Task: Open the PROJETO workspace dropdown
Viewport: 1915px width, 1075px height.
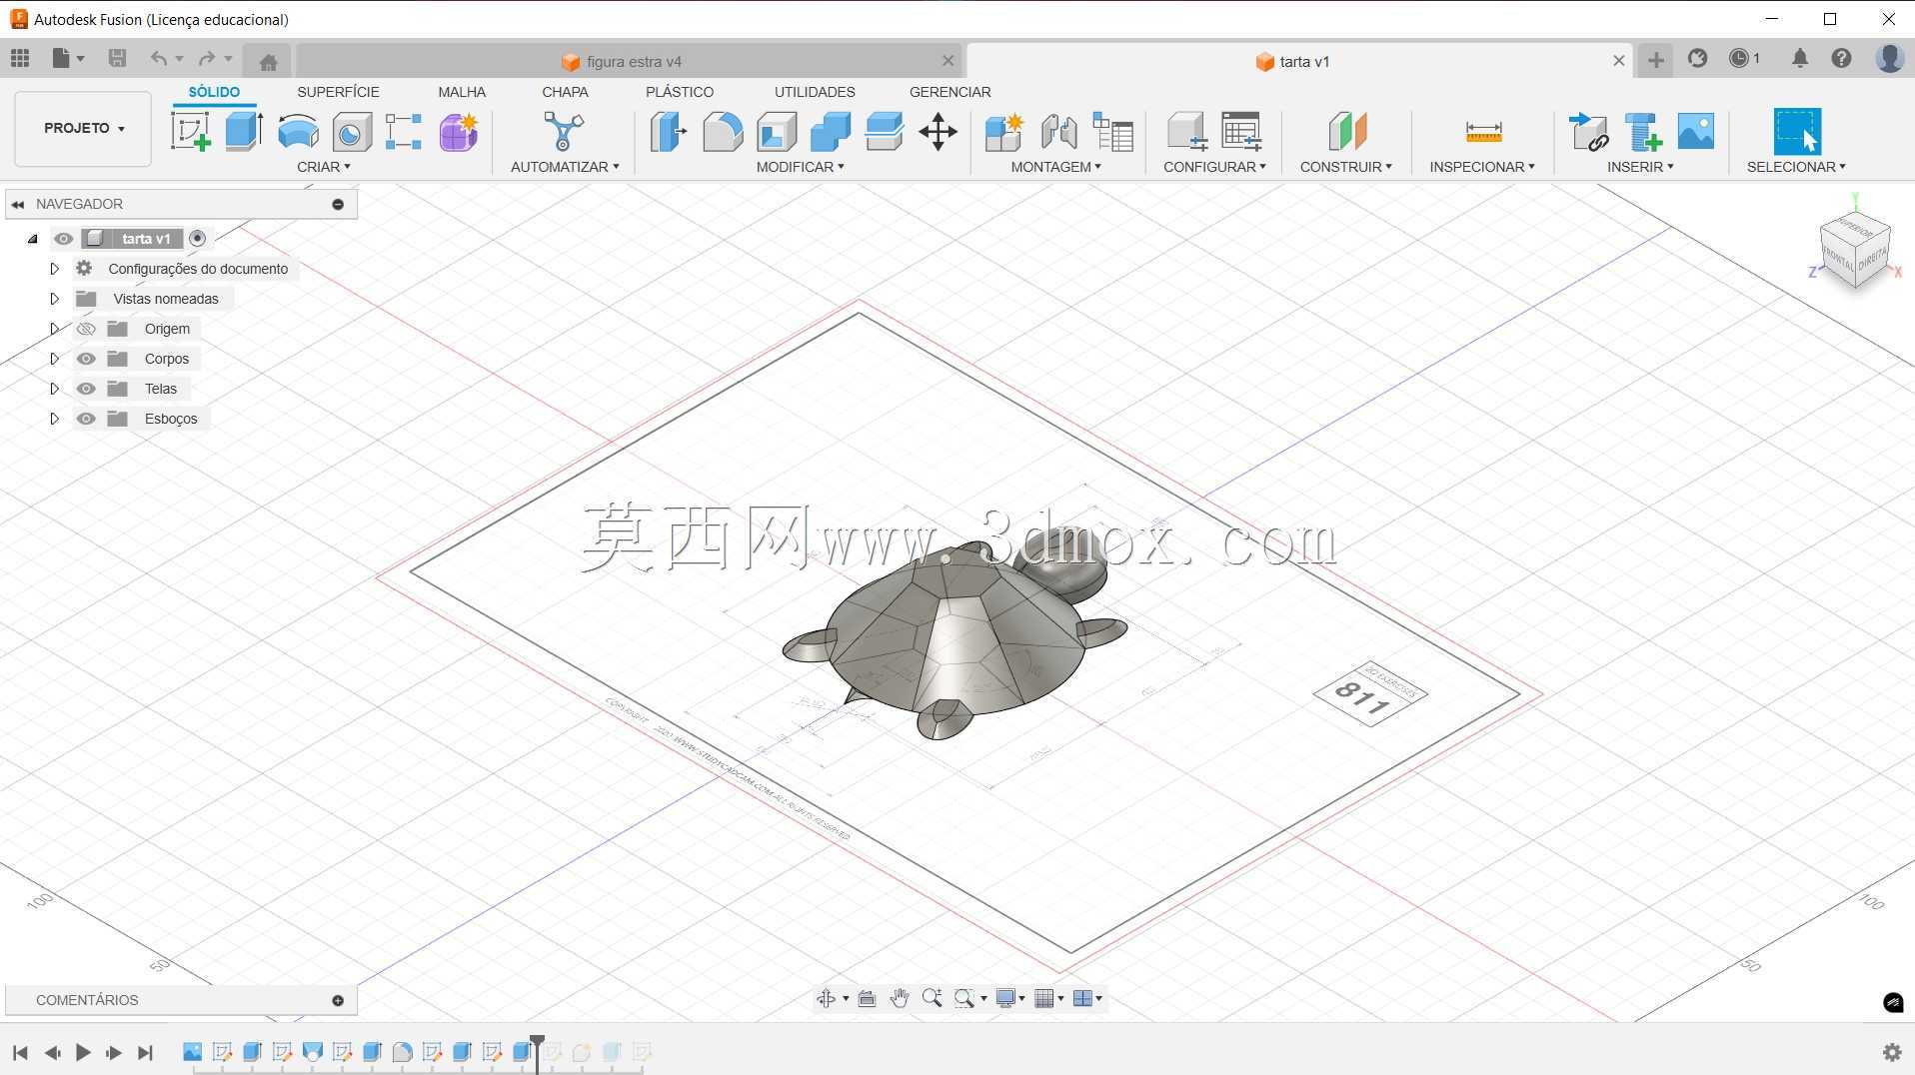Action: point(83,128)
